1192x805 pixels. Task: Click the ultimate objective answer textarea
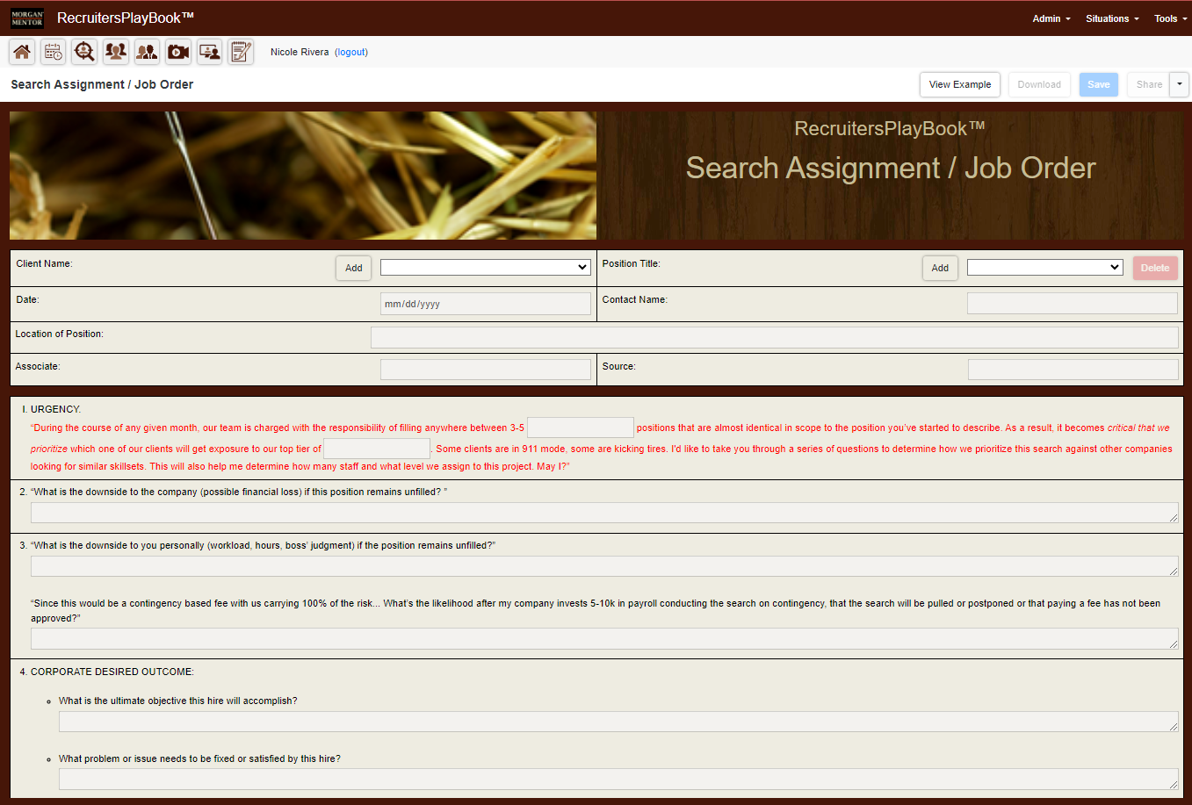pos(618,722)
